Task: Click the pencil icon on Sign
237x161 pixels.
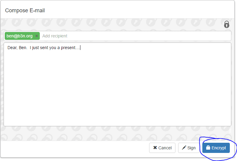Action: (x=184, y=148)
